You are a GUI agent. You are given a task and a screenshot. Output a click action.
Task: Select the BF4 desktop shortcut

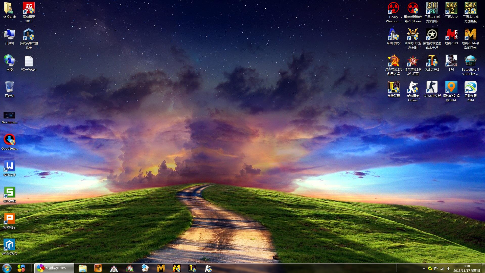[x=451, y=63]
